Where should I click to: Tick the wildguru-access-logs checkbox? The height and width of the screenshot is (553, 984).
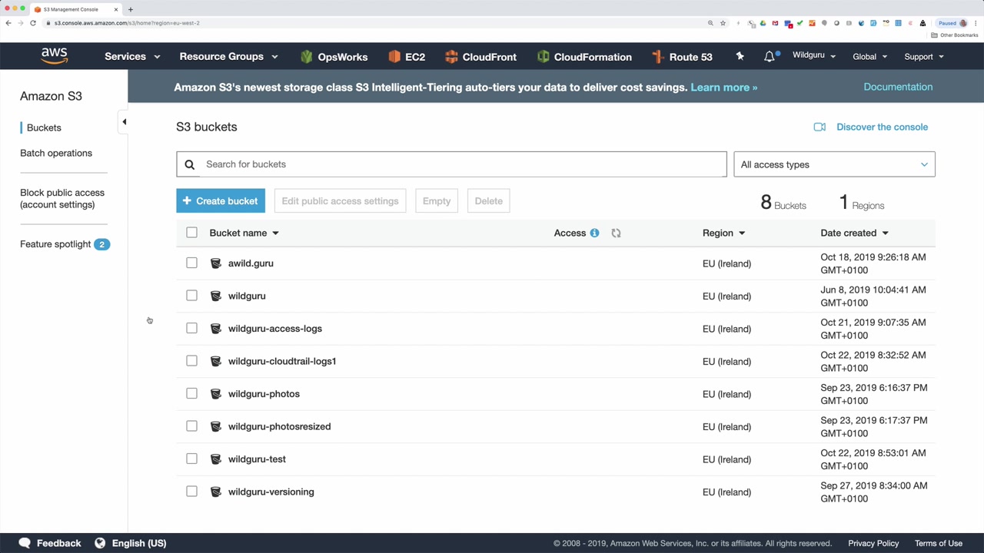point(191,329)
